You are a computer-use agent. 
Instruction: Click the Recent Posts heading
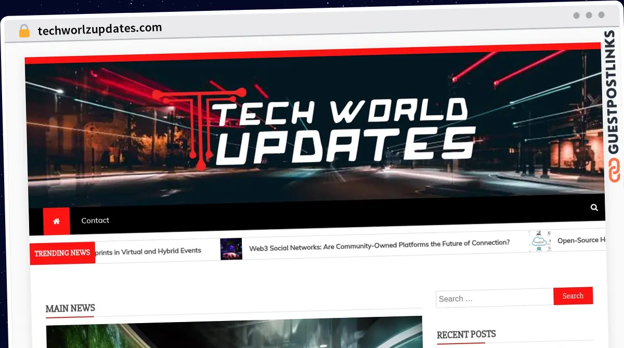(x=466, y=334)
